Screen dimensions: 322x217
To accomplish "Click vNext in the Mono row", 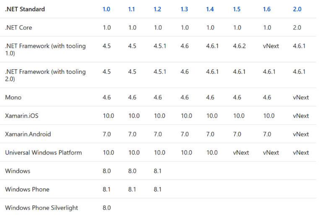I will click(301, 97).
